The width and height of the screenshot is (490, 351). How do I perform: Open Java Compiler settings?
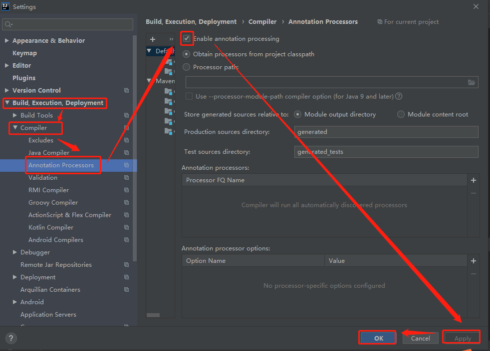(x=49, y=153)
